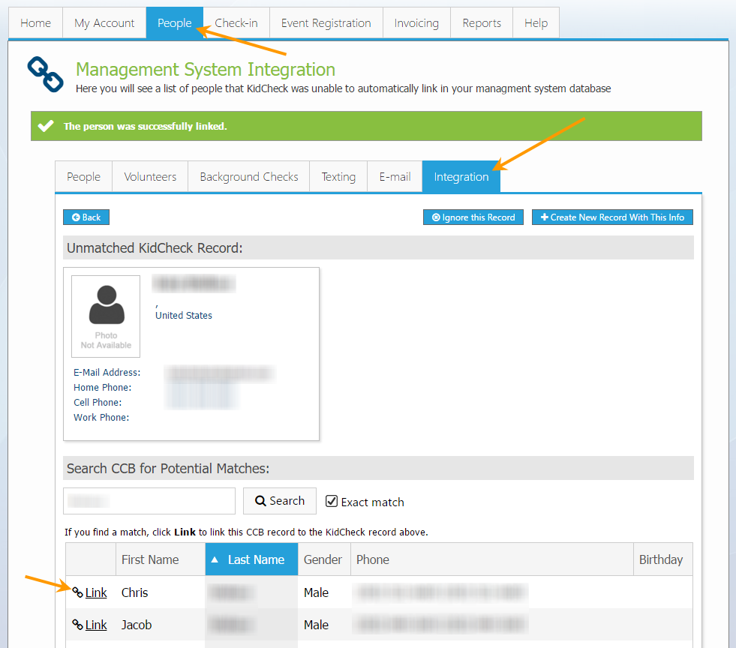Image resolution: width=736 pixels, height=648 pixels.
Task: Sort table by Birthday column
Action: [x=661, y=559]
